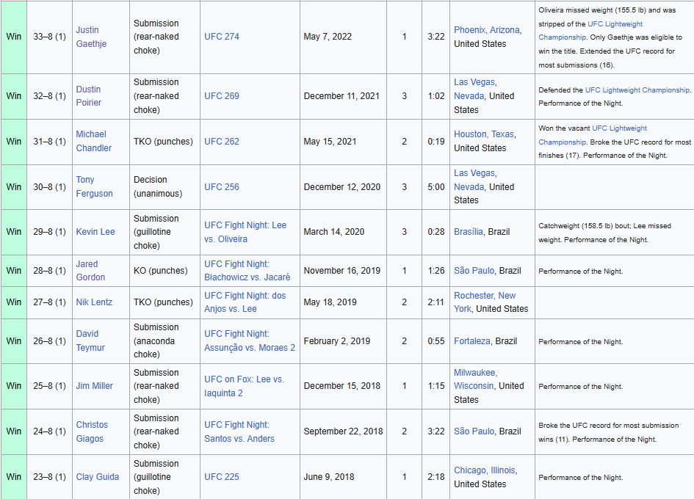The width and height of the screenshot is (694, 499).
Task: Open UFC on Fox: Lee vs. Iaquinta 2
Action: (x=244, y=386)
